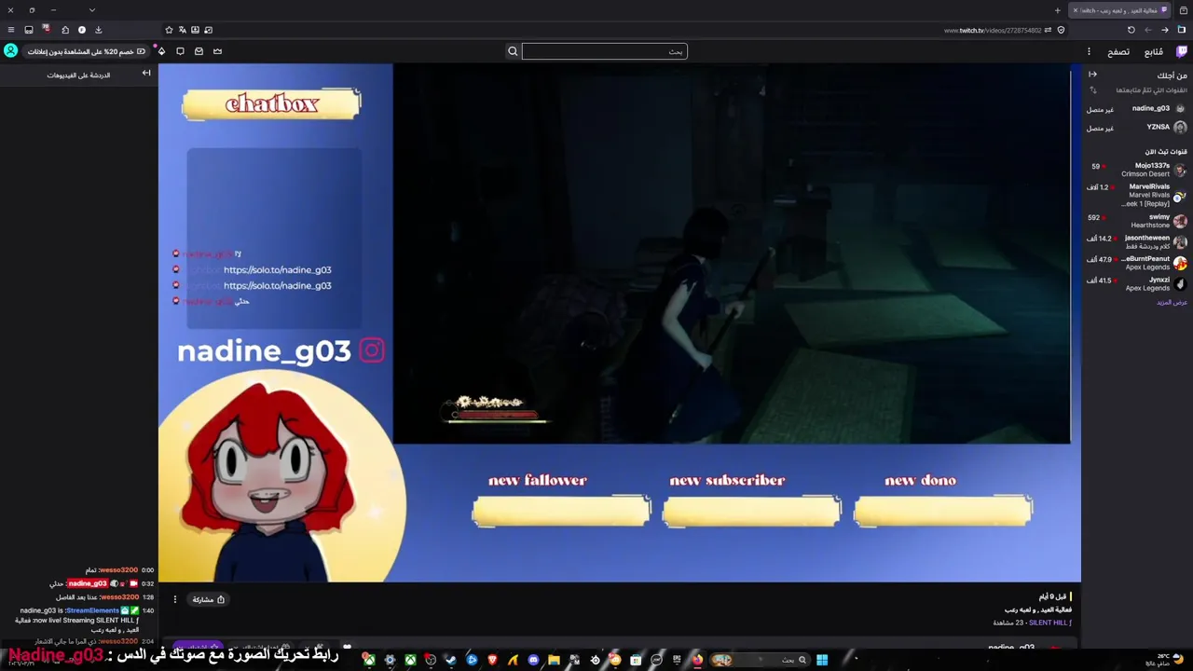The width and height of the screenshot is (1193, 671).
Task: Close the Twitch browser tab
Action: (1075, 10)
